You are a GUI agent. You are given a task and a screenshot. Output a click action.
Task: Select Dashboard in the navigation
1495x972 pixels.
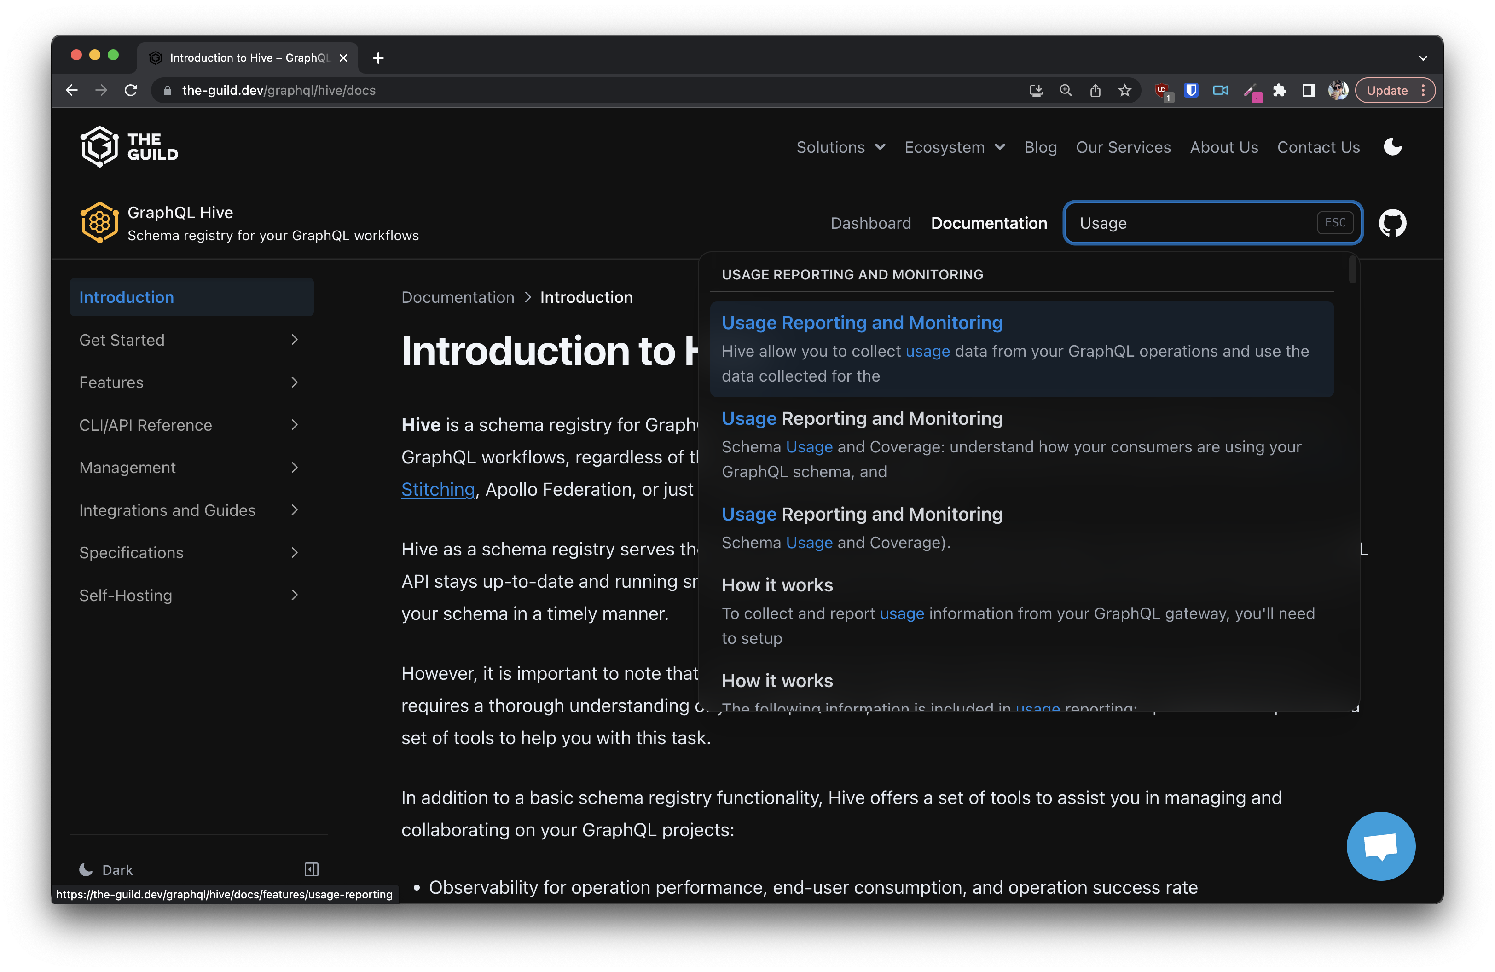[870, 223]
